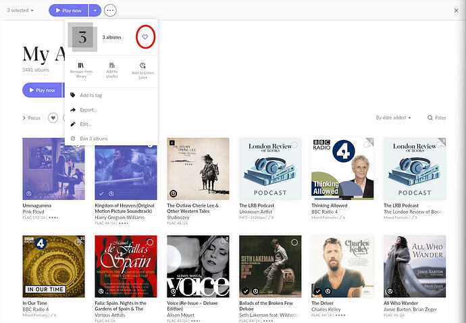Click Play now in the selection top bar
466x323 pixels.
tap(68, 10)
